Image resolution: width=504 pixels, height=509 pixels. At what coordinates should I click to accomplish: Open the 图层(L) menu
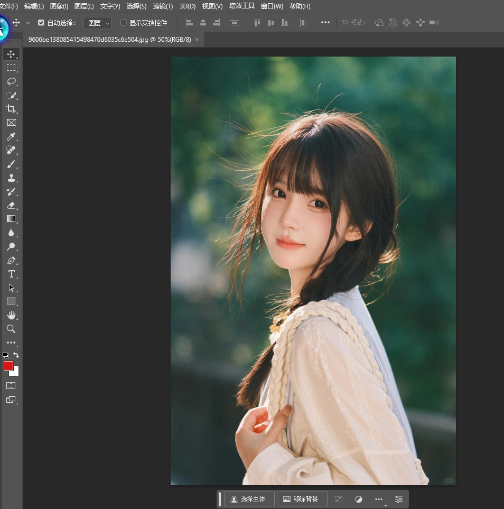(x=84, y=6)
